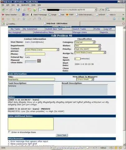Open the Reports page
Viewport: 126px width, 150px height.
click(104, 32)
